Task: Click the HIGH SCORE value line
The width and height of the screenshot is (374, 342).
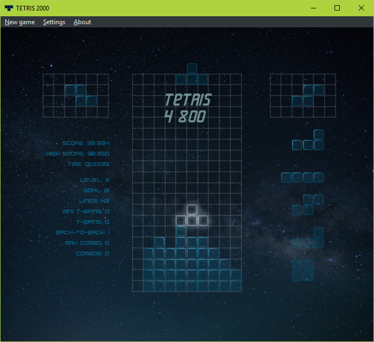Action: 77,153
